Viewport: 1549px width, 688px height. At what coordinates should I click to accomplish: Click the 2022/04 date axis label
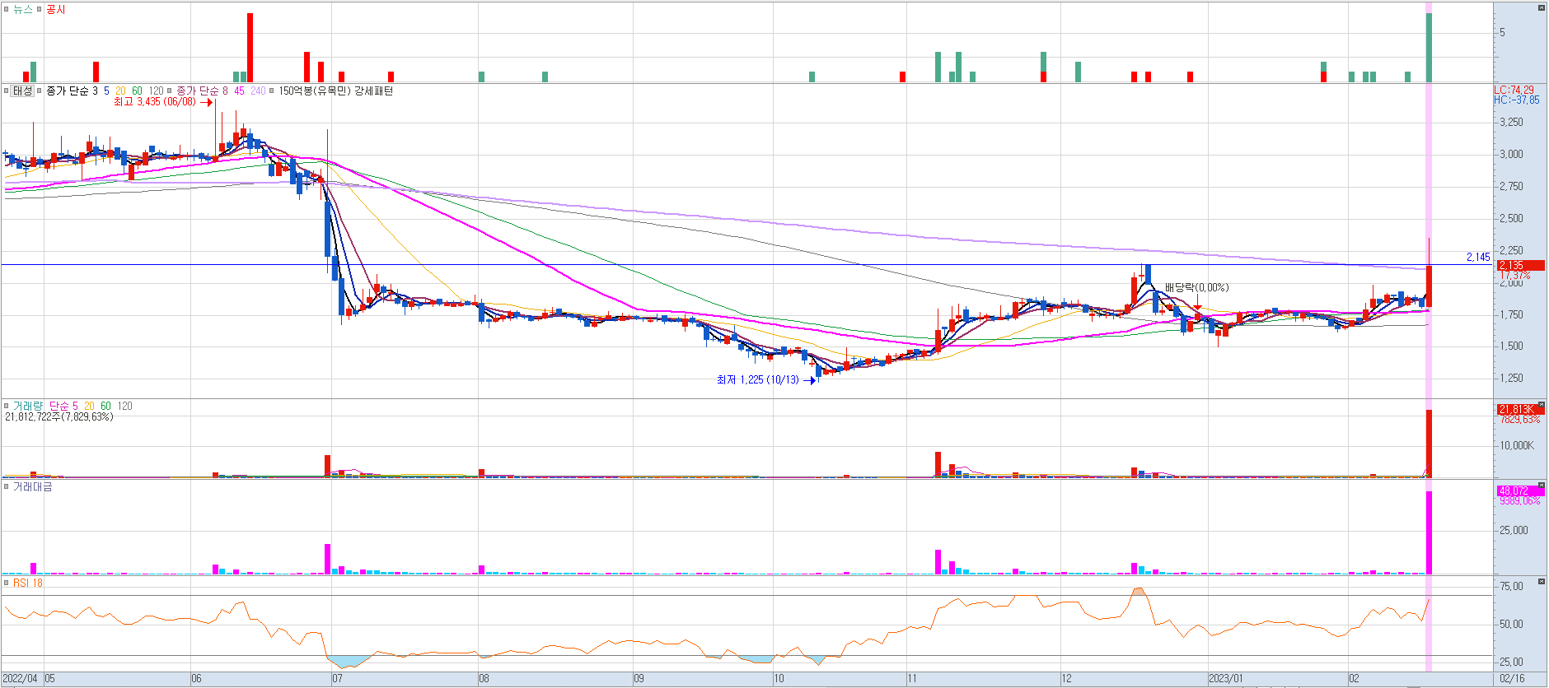(x=21, y=679)
